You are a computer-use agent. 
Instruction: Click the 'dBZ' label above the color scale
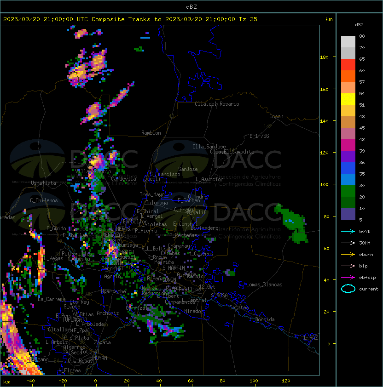click(x=359, y=25)
